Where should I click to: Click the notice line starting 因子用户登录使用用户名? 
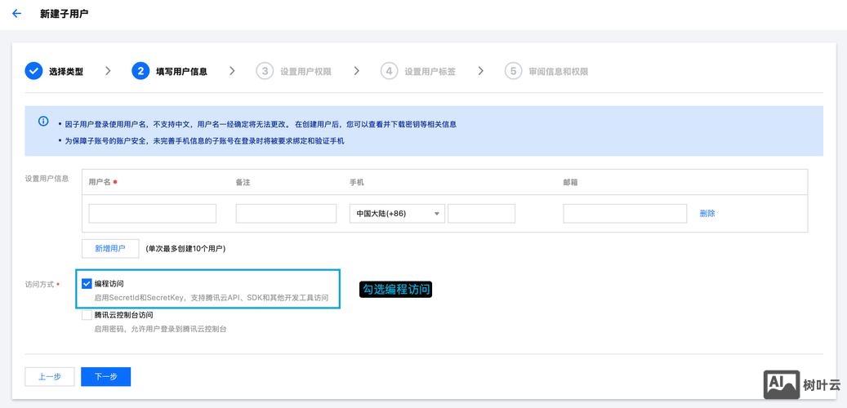point(261,124)
